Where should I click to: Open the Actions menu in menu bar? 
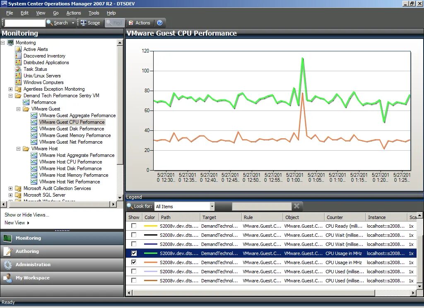click(x=74, y=13)
